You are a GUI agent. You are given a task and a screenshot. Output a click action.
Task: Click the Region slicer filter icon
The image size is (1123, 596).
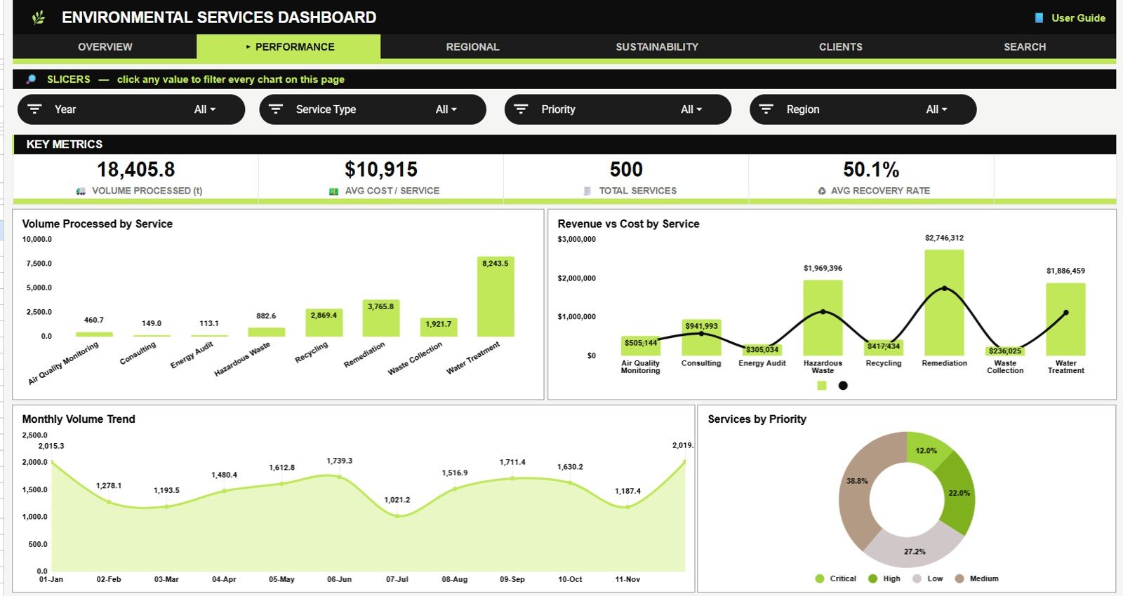tap(766, 109)
